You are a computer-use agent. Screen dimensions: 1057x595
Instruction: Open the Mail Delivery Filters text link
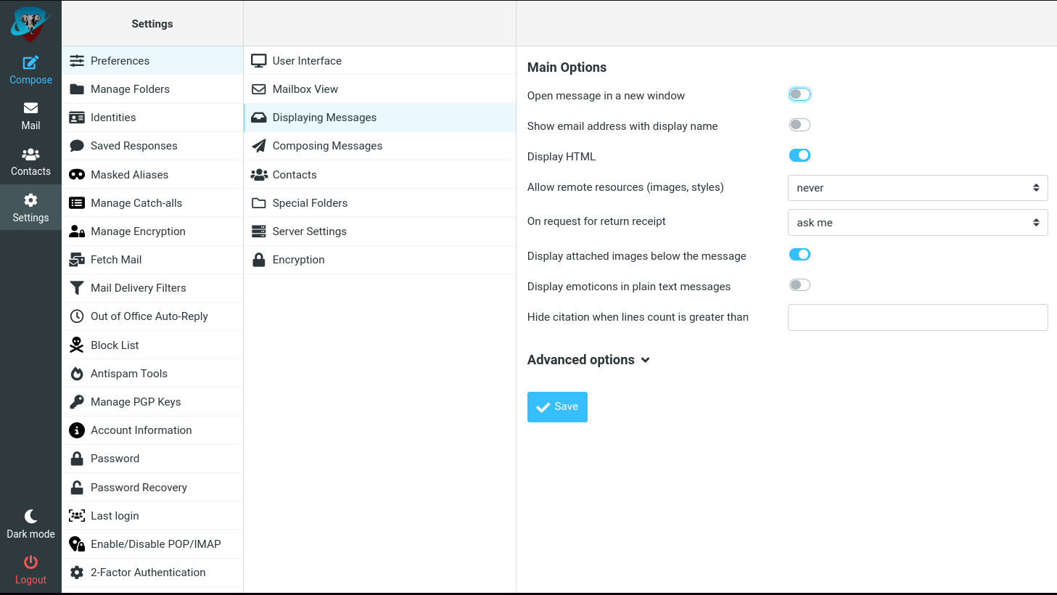click(139, 288)
